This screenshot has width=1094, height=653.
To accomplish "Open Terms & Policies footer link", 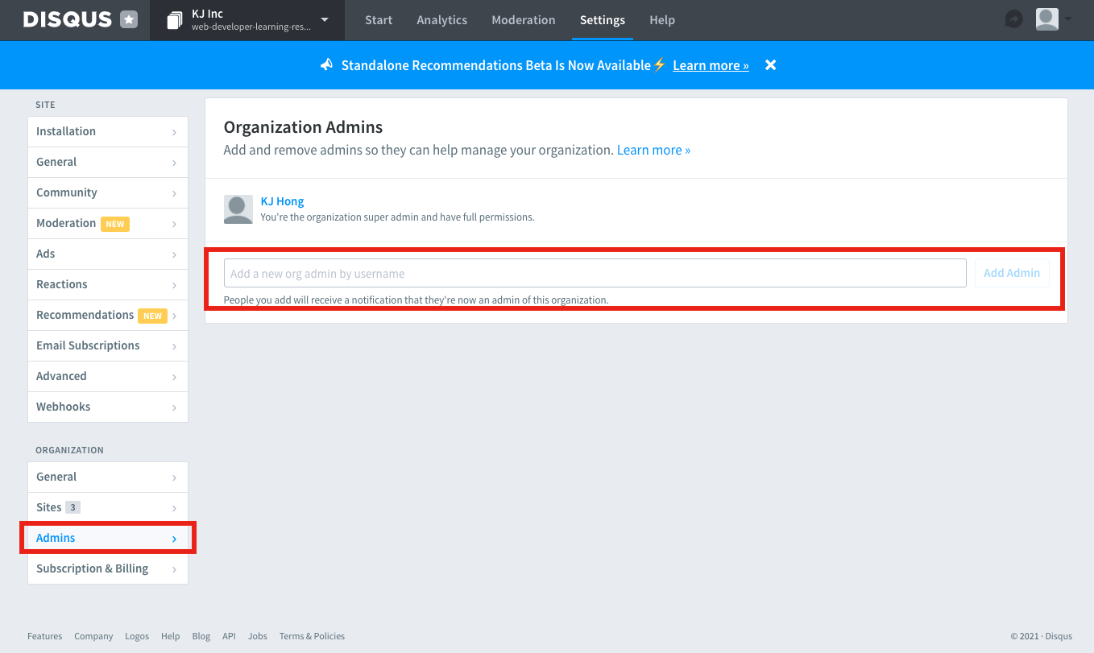I will pyautogui.click(x=312, y=636).
